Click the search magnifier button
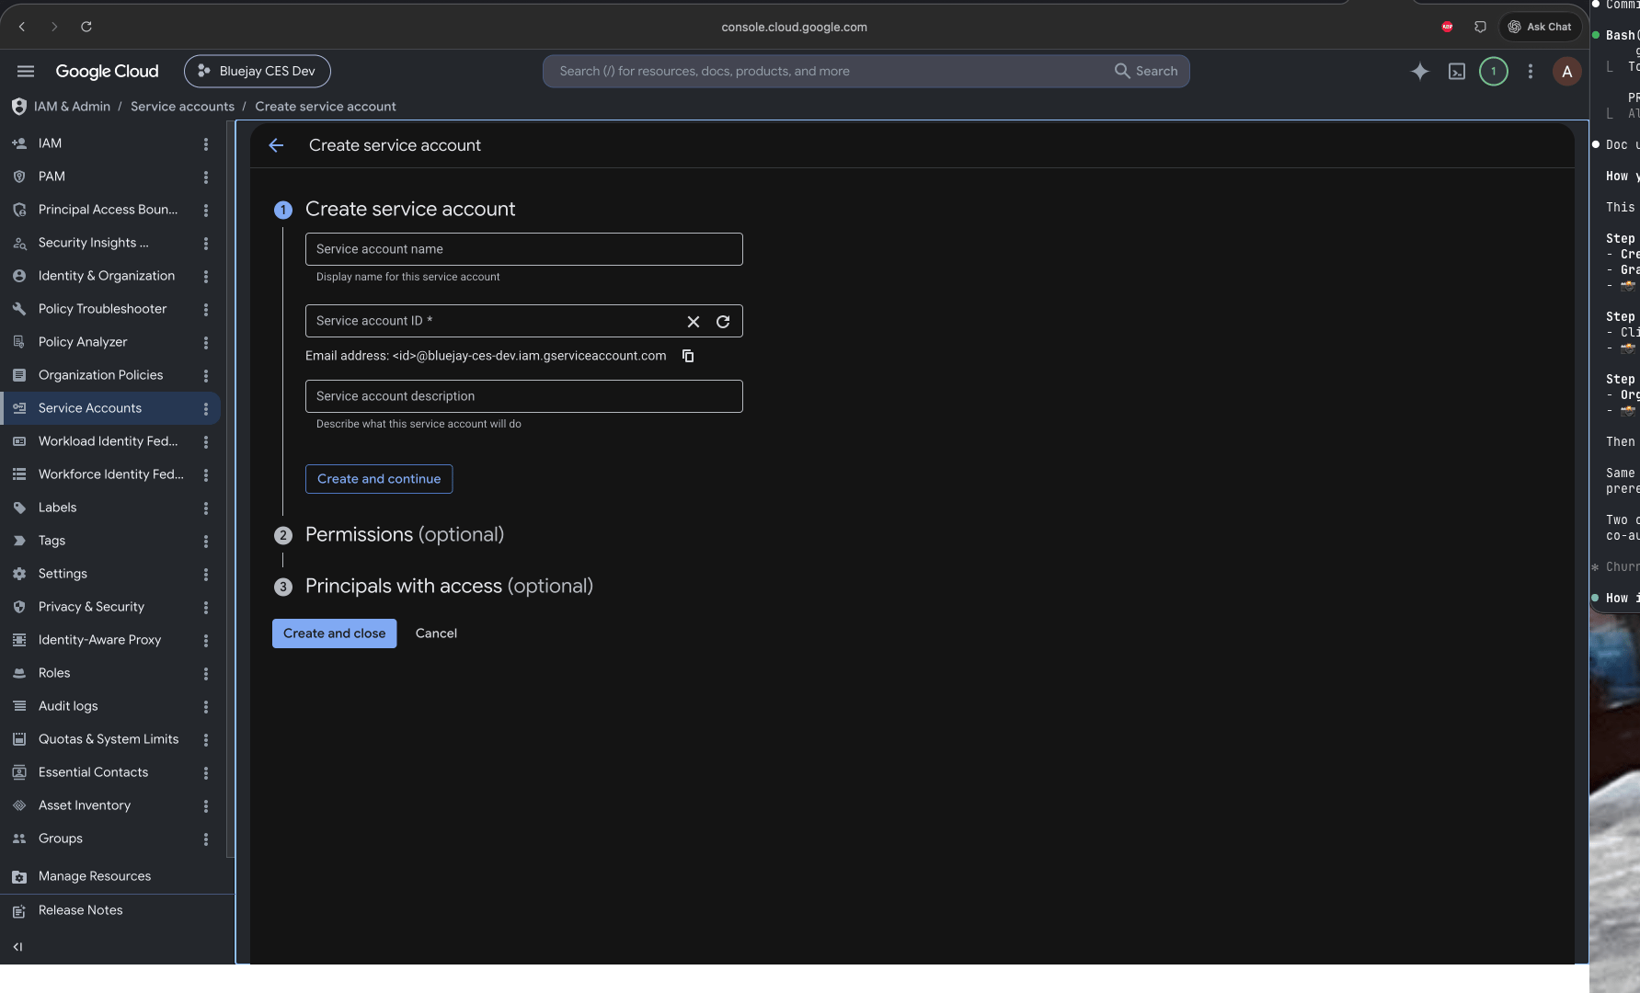Viewport: 1640px width, 993px height. [1145, 71]
